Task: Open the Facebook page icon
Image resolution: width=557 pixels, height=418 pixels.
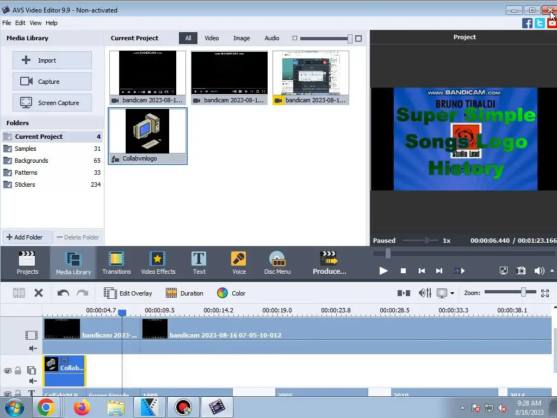Action: pyautogui.click(x=527, y=23)
